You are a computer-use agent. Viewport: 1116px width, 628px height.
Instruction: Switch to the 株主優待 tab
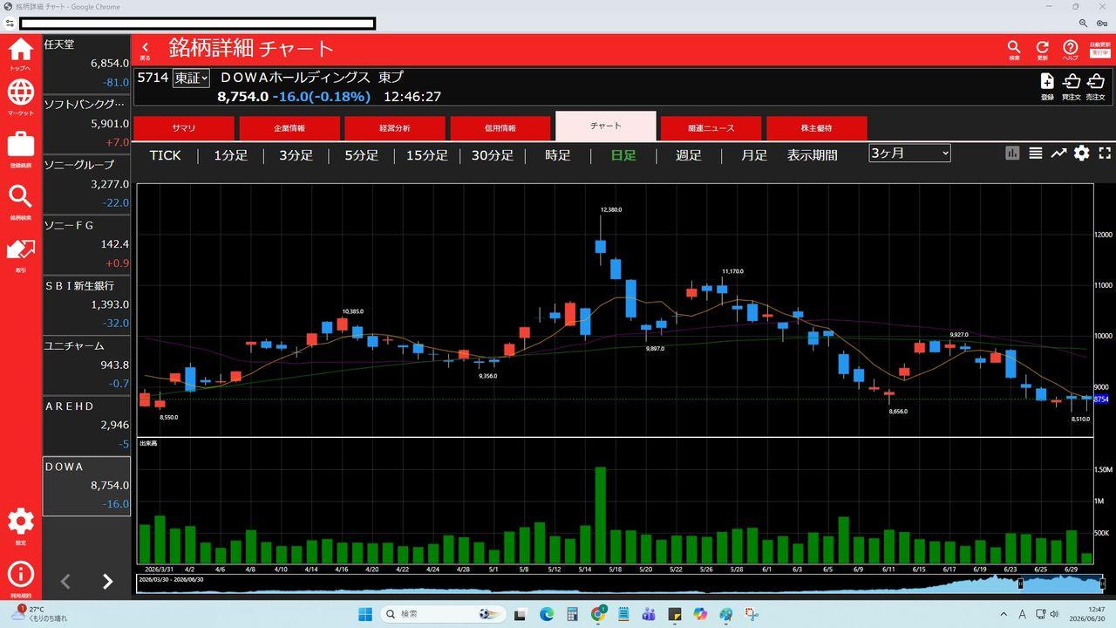click(817, 127)
